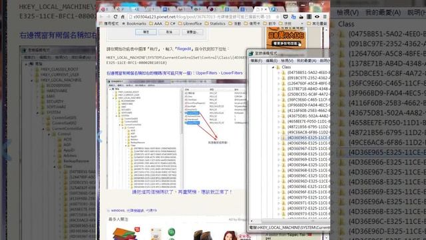Screen dimensions: 426x240
Task: Open the Pocket extension icon
Action: (286, 17)
